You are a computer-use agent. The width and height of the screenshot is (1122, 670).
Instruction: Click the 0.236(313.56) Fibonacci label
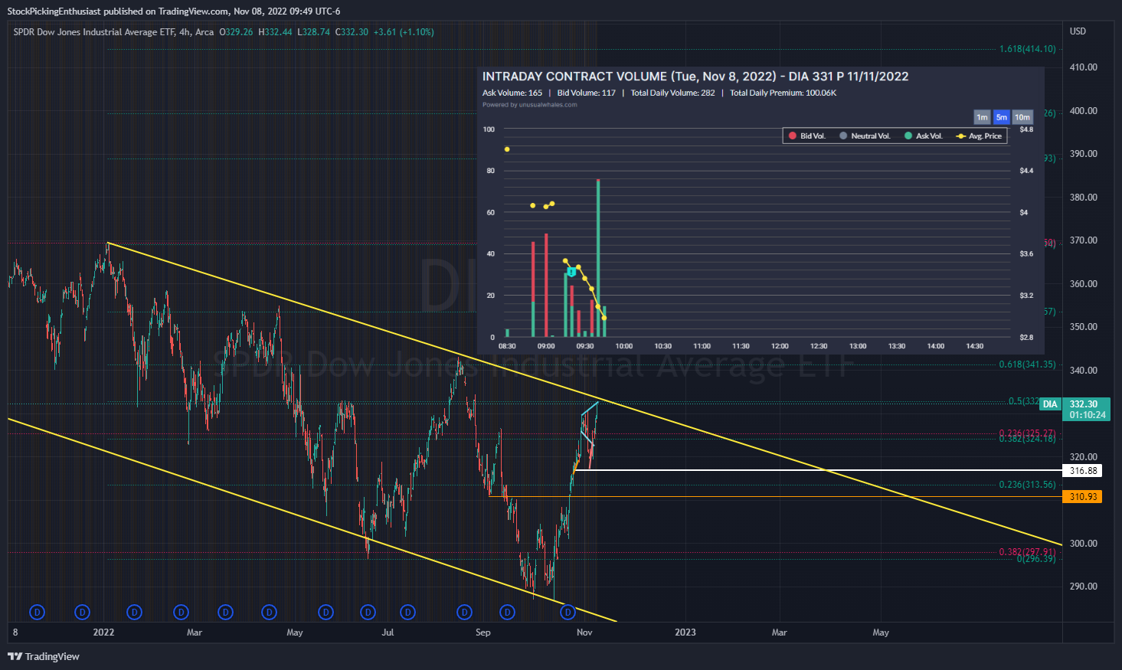point(1027,485)
